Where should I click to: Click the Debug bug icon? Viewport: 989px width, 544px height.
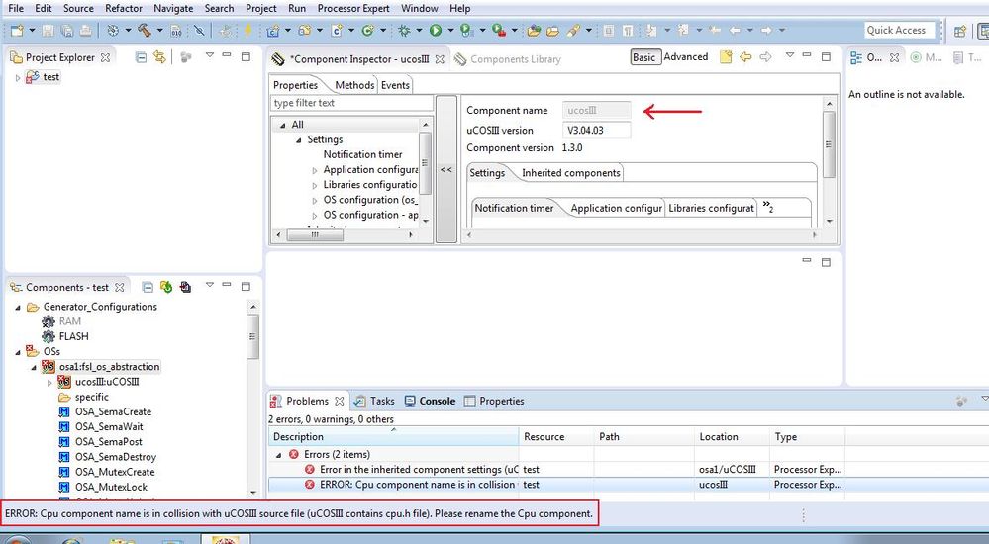404,30
